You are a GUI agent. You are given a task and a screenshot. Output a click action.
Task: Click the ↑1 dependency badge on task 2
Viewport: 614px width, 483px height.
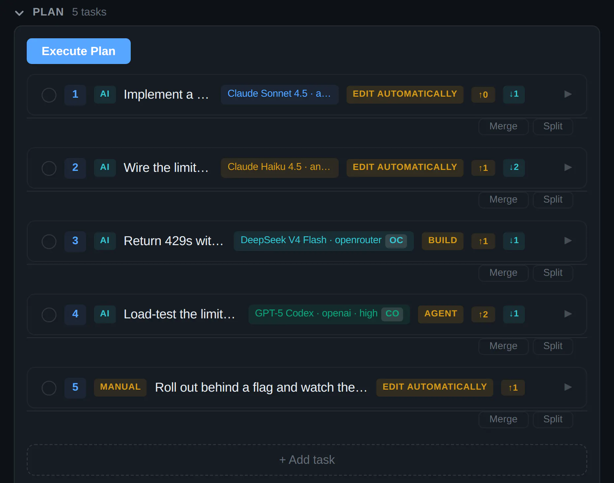click(x=483, y=168)
